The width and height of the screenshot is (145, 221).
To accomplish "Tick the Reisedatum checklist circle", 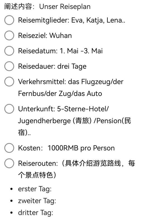I will 9,51.
